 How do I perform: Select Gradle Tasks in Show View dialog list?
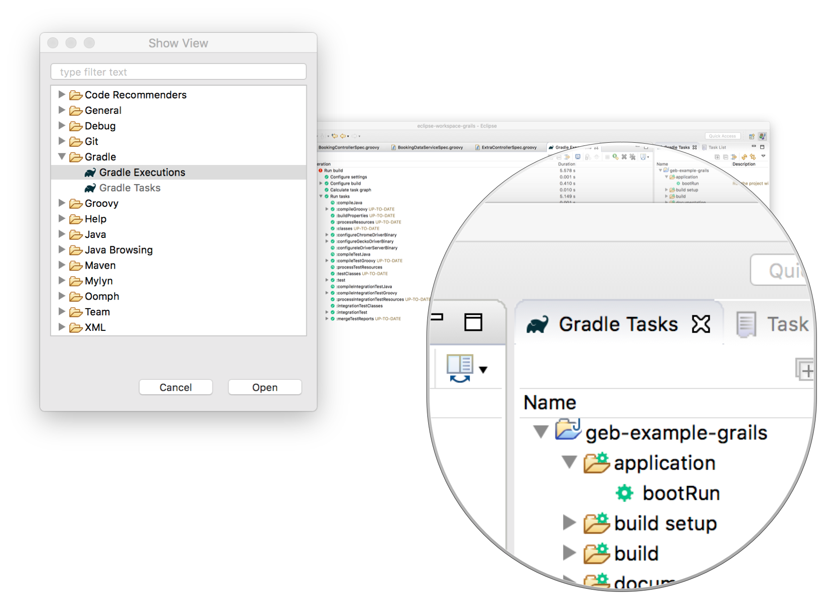click(x=179, y=188)
